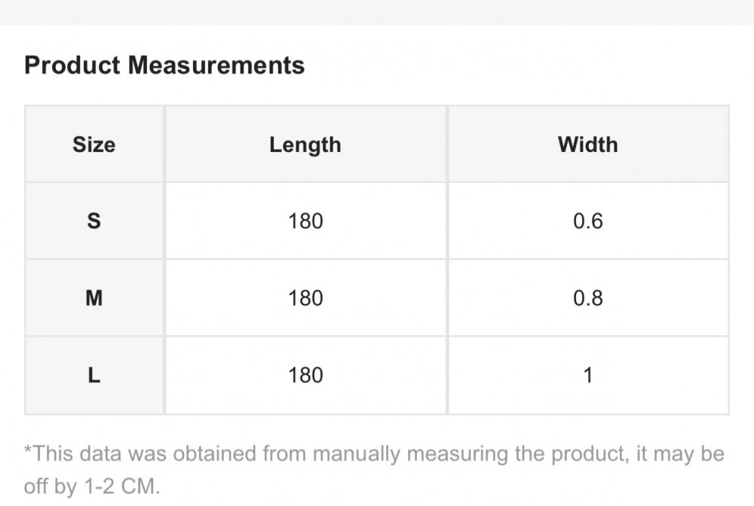This screenshot has width=754, height=506.
Task: Click the word "Measurements" in the heading
Action: click(216, 66)
